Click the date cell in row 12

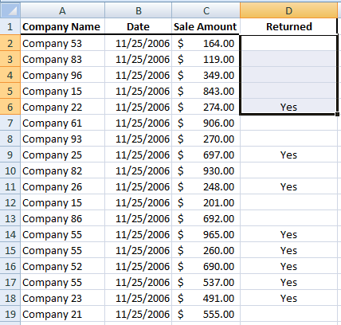pos(138,202)
